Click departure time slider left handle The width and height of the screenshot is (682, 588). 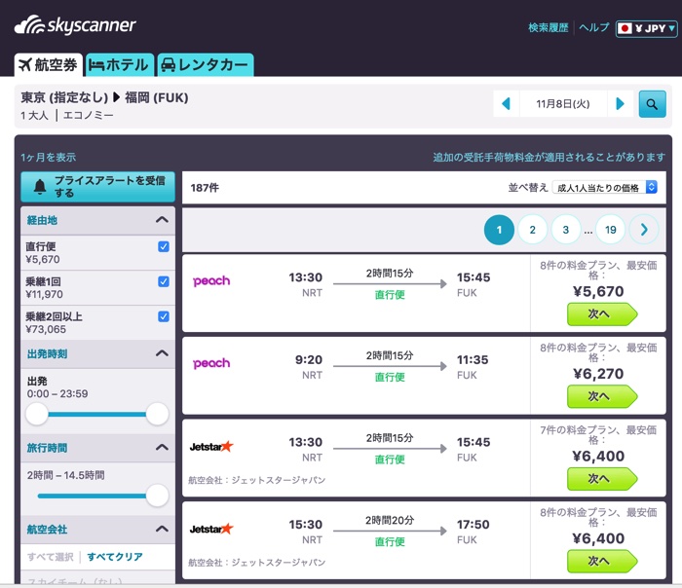click(37, 414)
